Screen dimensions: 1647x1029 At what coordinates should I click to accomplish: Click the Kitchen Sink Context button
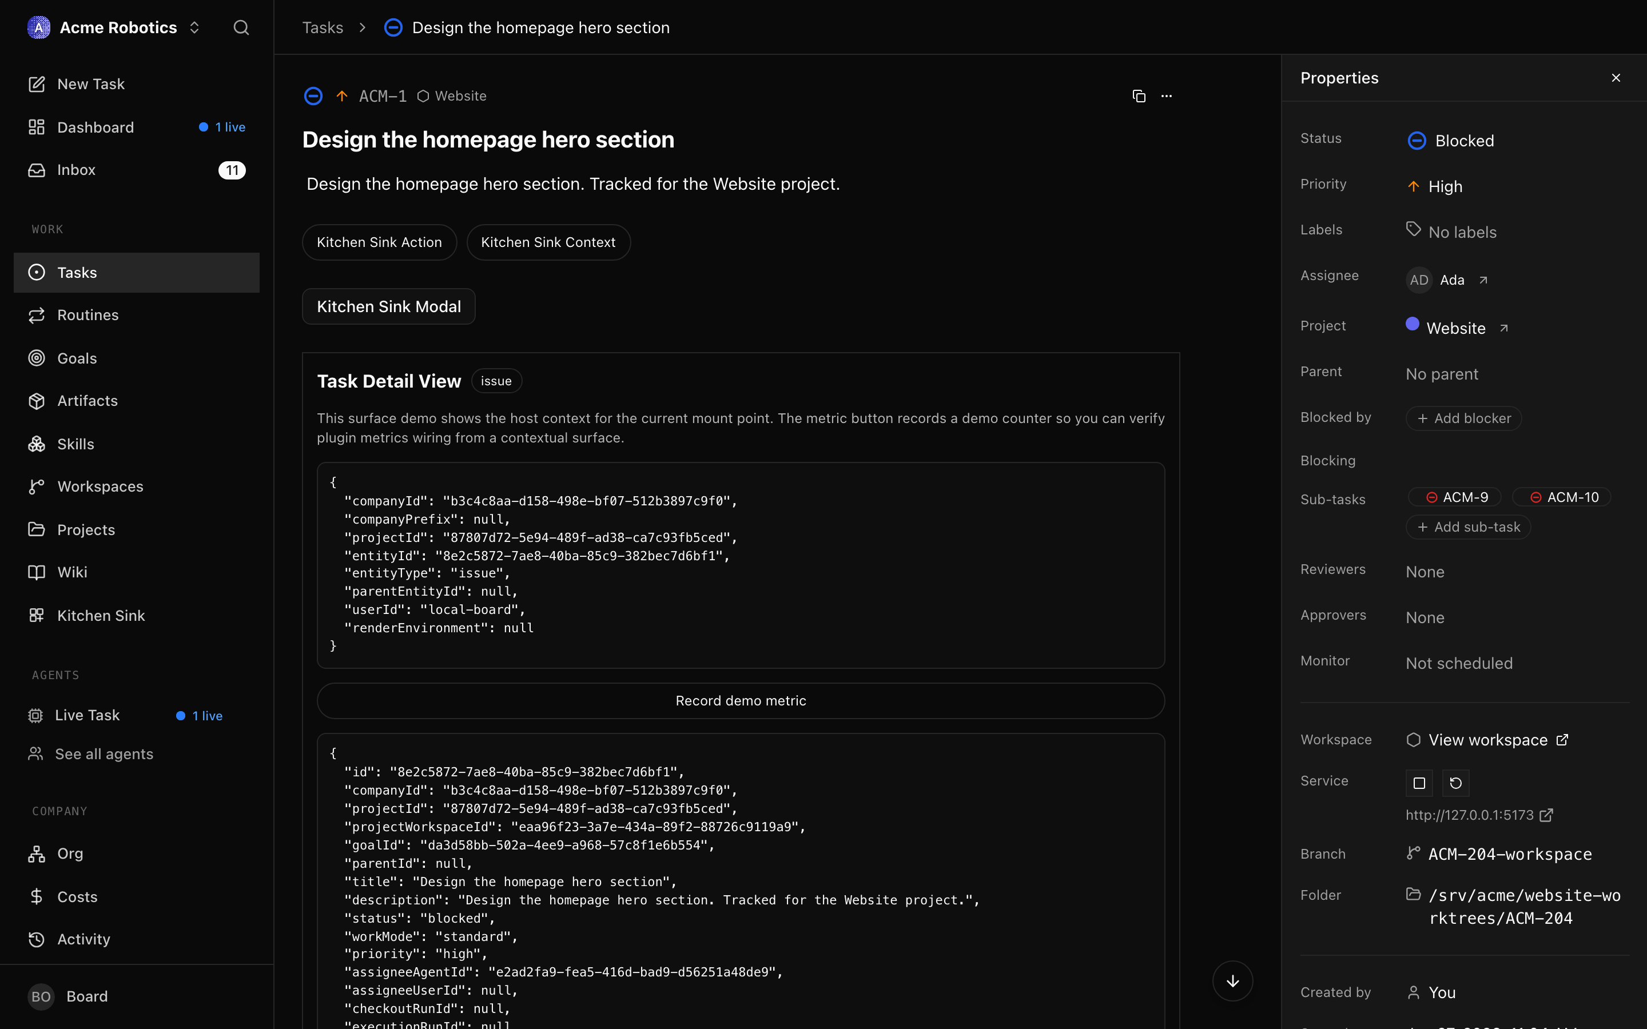pyautogui.click(x=548, y=242)
